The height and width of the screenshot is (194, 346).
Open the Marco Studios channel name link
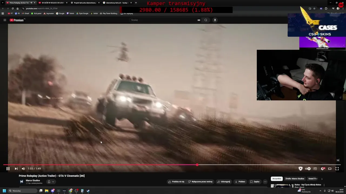pos(33,181)
